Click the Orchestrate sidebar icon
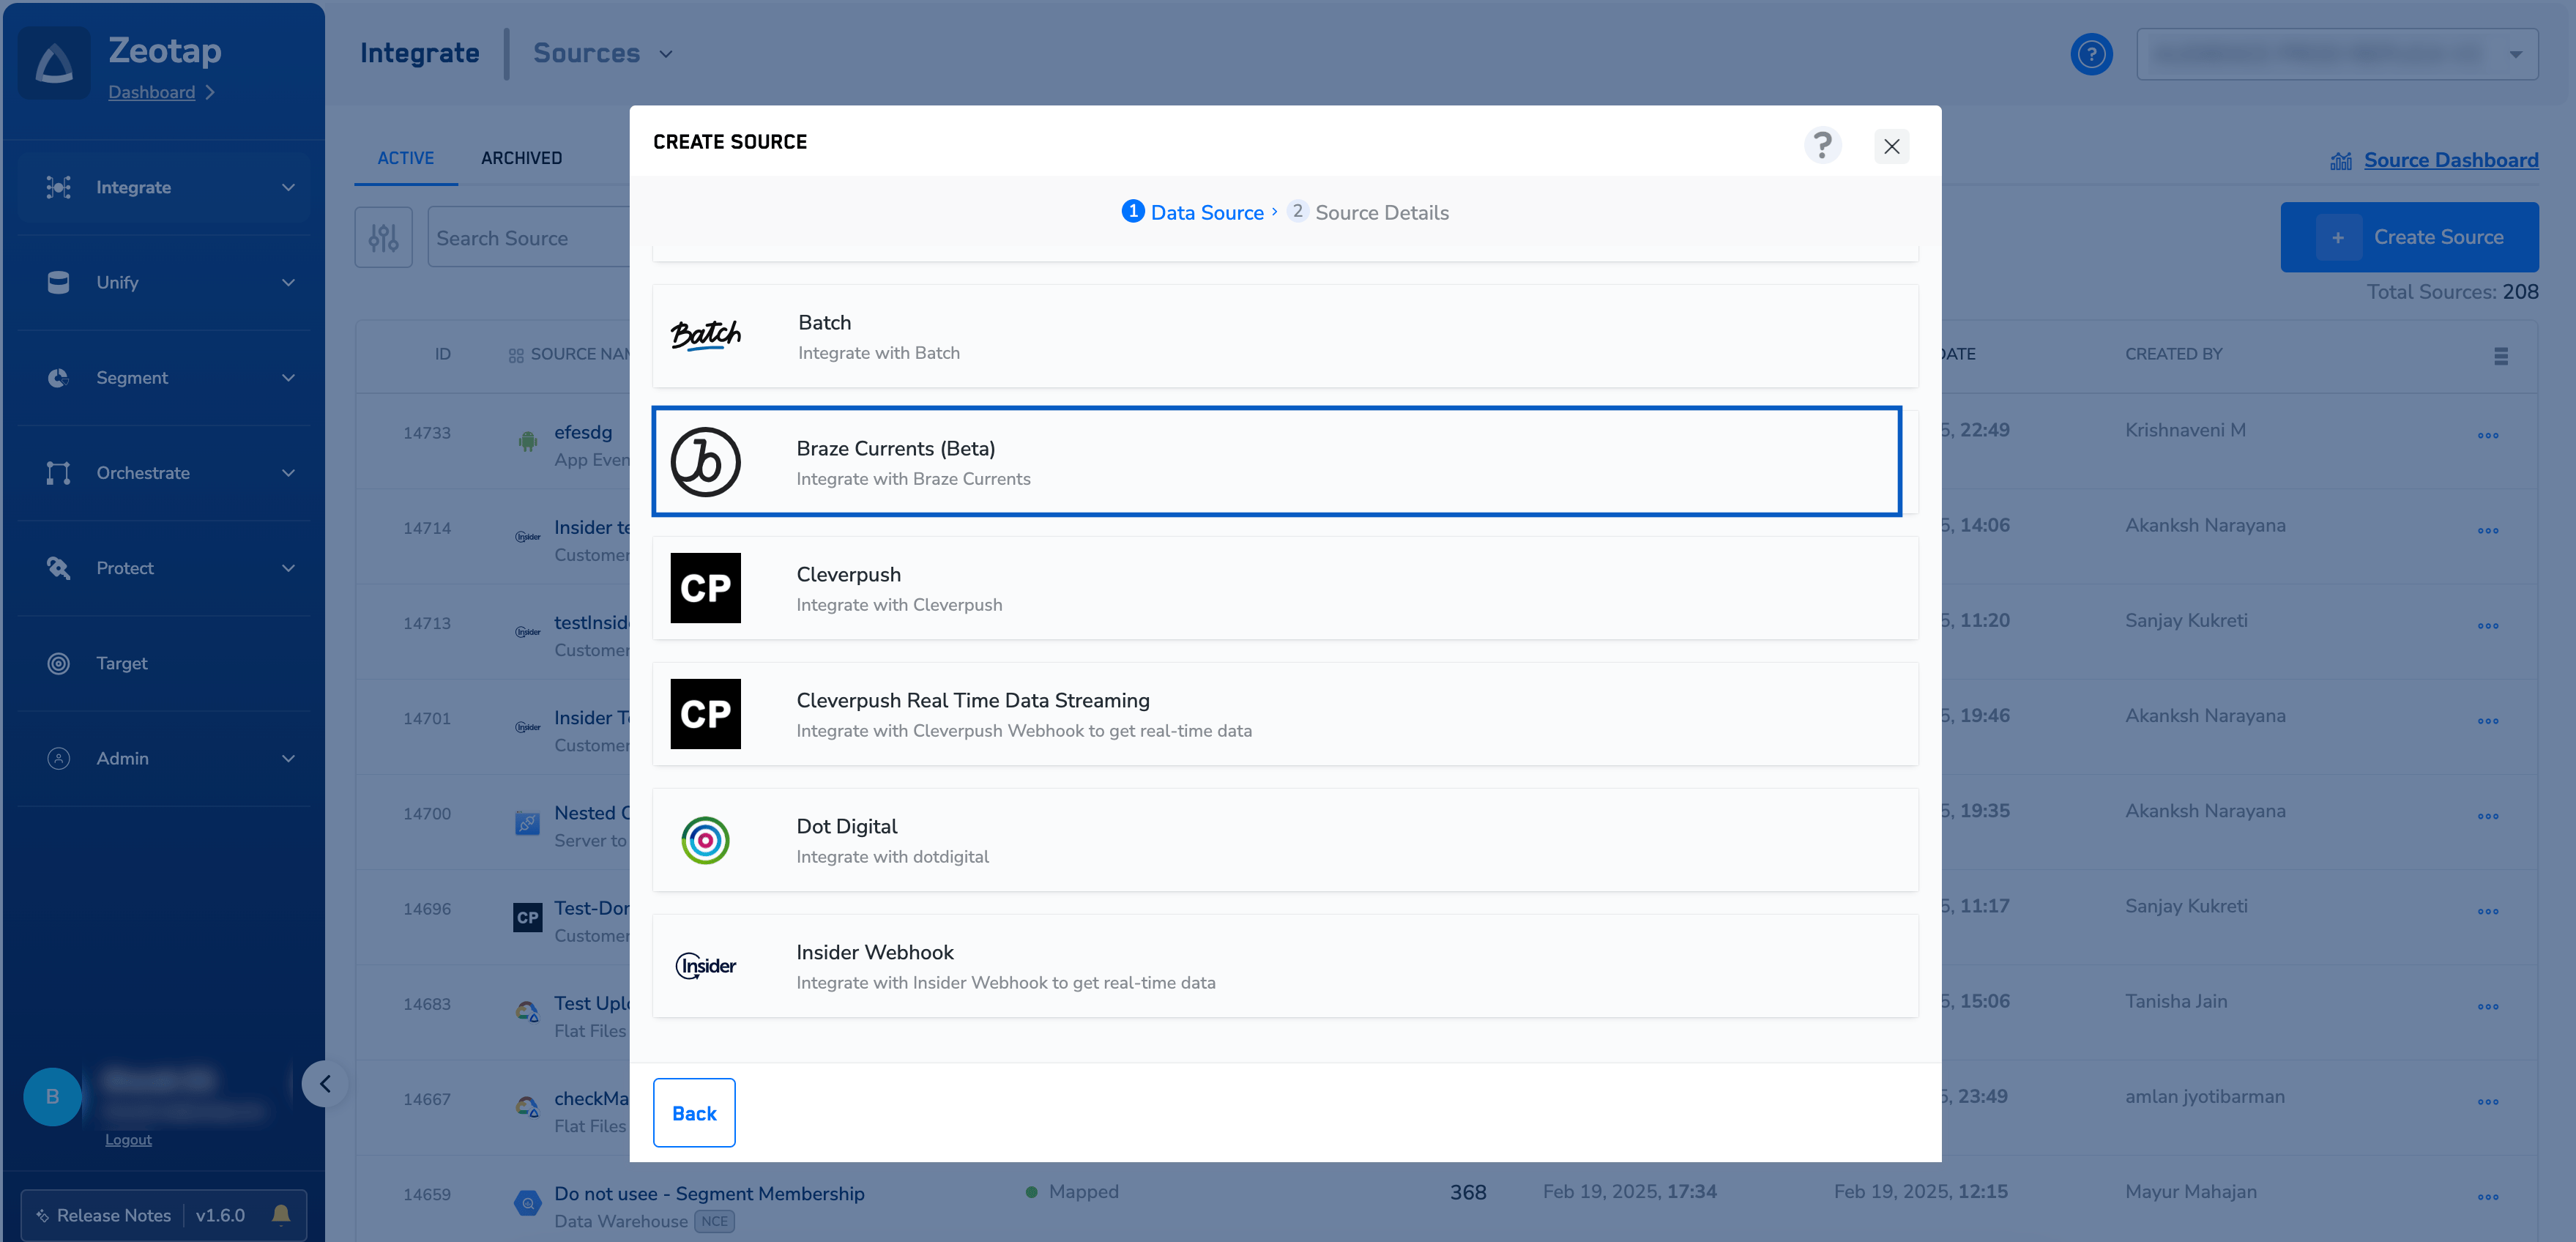Image resolution: width=2576 pixels, height=1242 pixels. coord(58,473)
